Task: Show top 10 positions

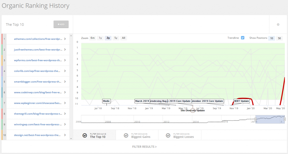Action: click(x=271, y=38)
